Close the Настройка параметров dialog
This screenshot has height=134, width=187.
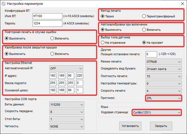(182, 4)
